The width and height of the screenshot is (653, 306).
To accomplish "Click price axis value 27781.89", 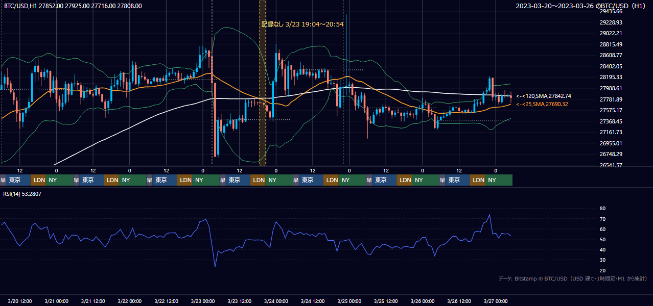I will (611, 99).
